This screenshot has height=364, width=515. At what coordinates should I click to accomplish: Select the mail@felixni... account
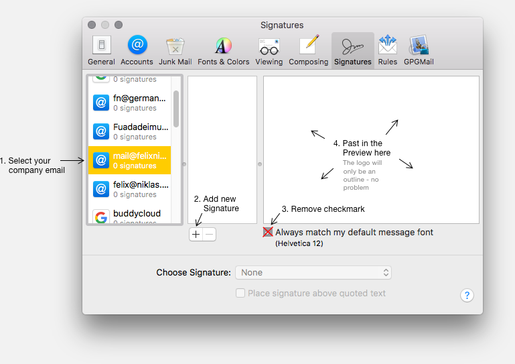135,160
